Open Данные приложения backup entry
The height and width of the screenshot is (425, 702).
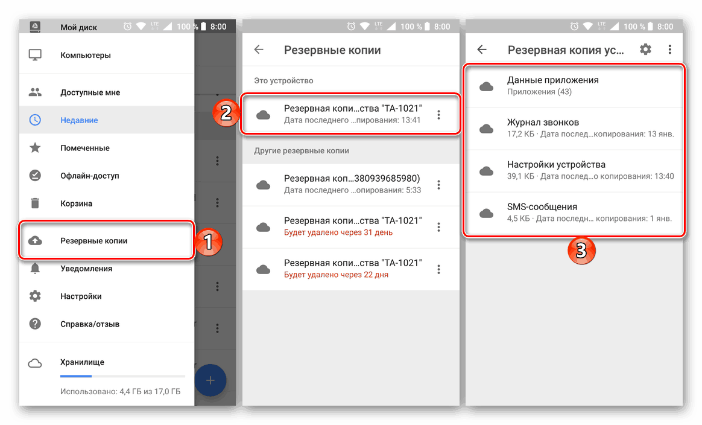(x=574, y=86)
